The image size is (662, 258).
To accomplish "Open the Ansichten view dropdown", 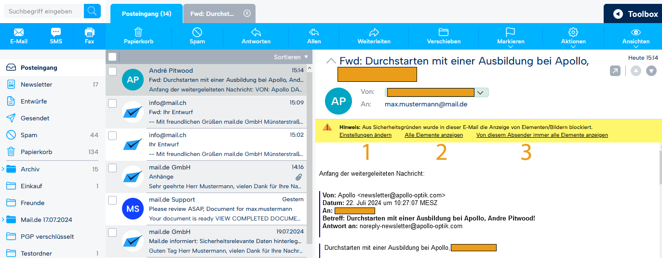I will coord(636,37).
